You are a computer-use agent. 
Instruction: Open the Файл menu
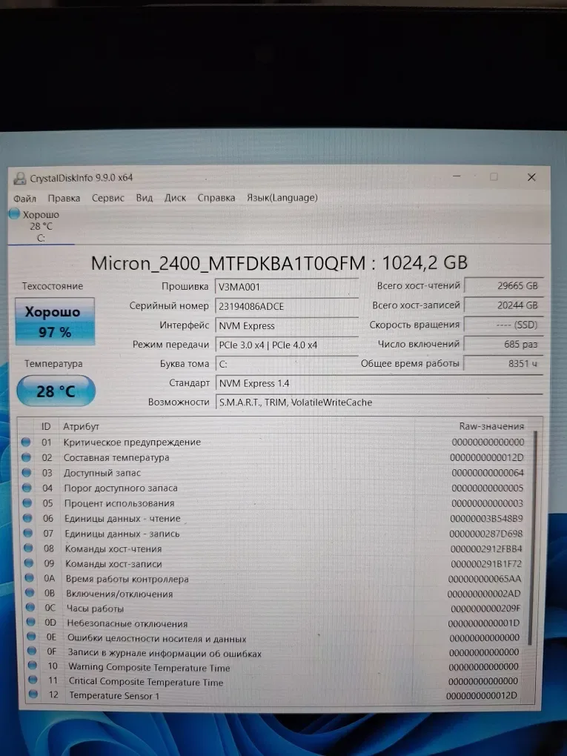pyautogui.click(x=24, y=199)
